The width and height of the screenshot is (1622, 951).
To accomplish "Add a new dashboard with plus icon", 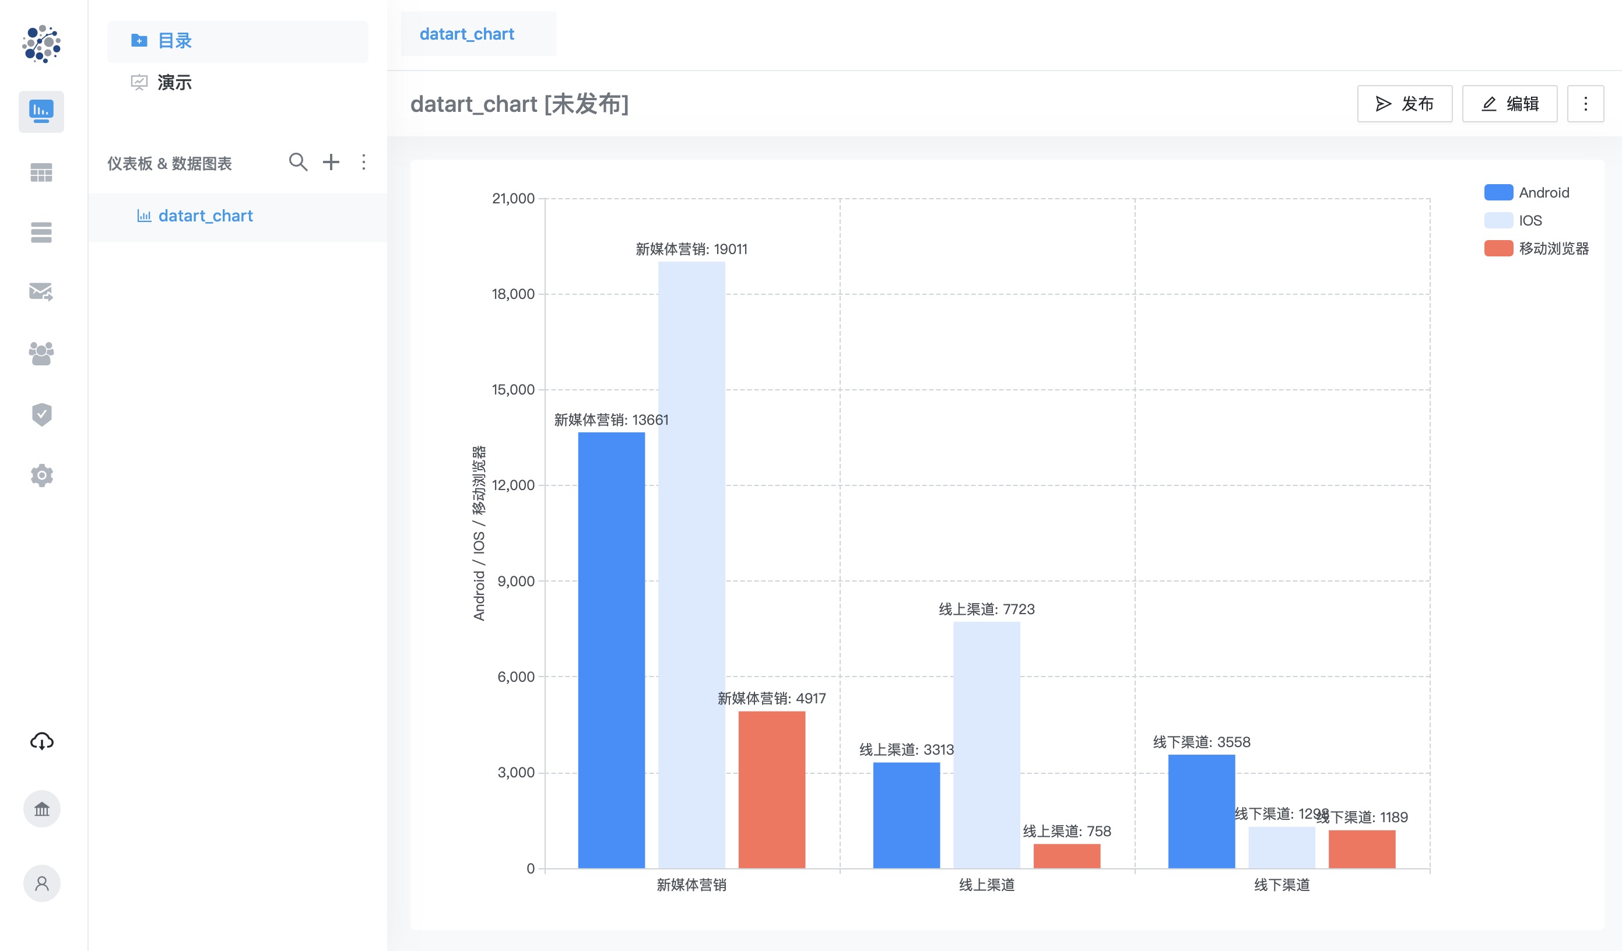I will click(331, 162).
